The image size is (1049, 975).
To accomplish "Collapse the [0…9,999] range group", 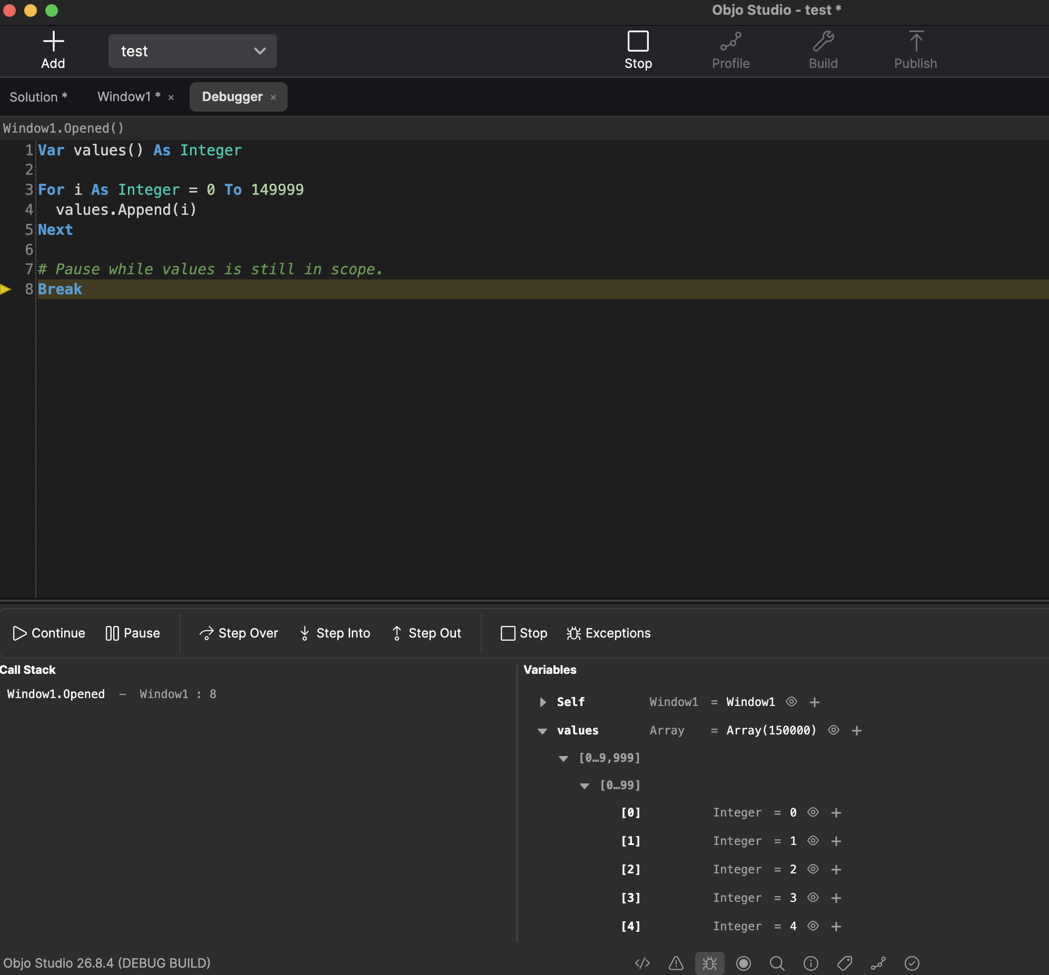I will pos(563,759).
